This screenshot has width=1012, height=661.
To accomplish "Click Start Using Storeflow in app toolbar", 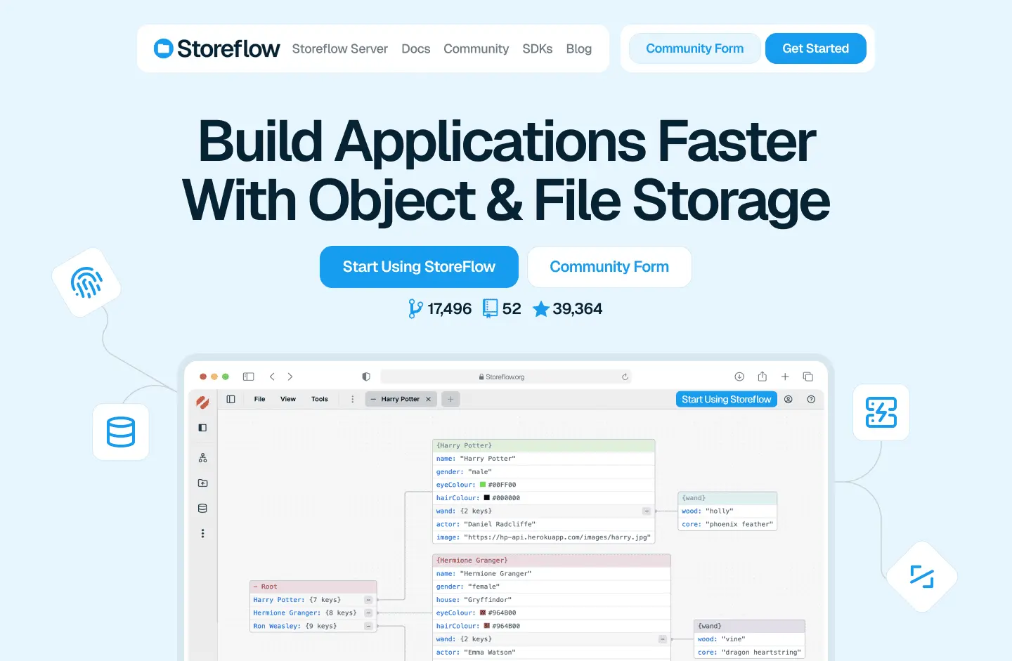I will coord(727,399).
